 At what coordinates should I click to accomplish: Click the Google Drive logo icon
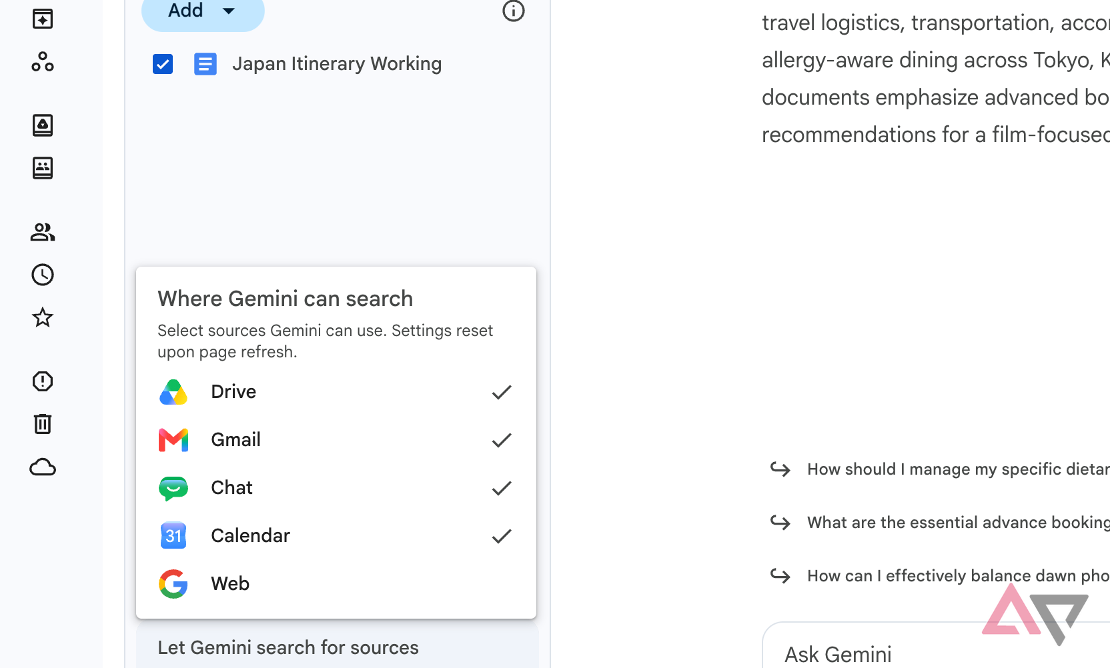coord(173,392)
